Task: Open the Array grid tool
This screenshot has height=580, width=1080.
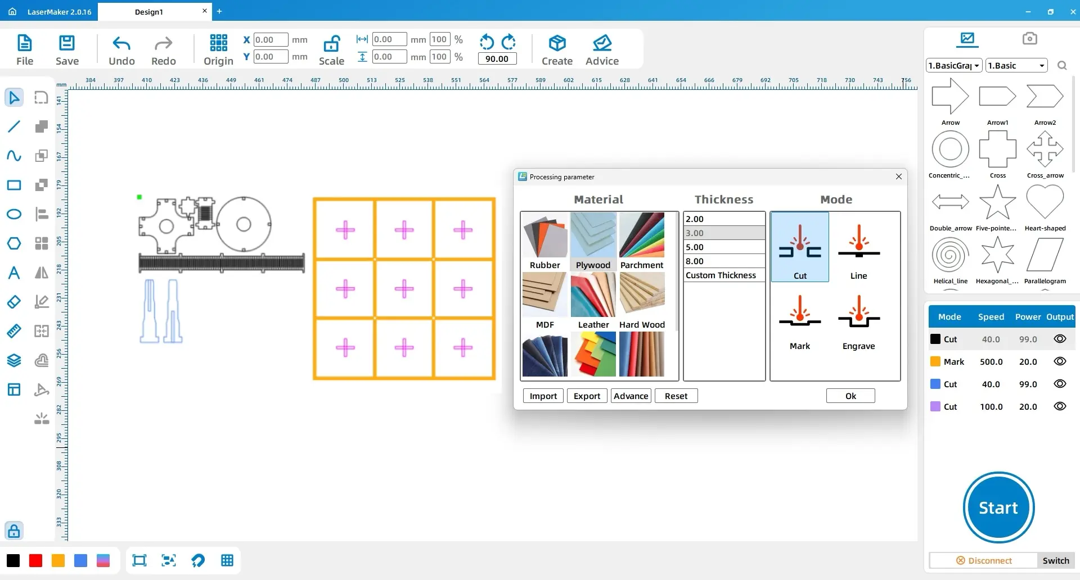Action: click(x=42, y=243)
